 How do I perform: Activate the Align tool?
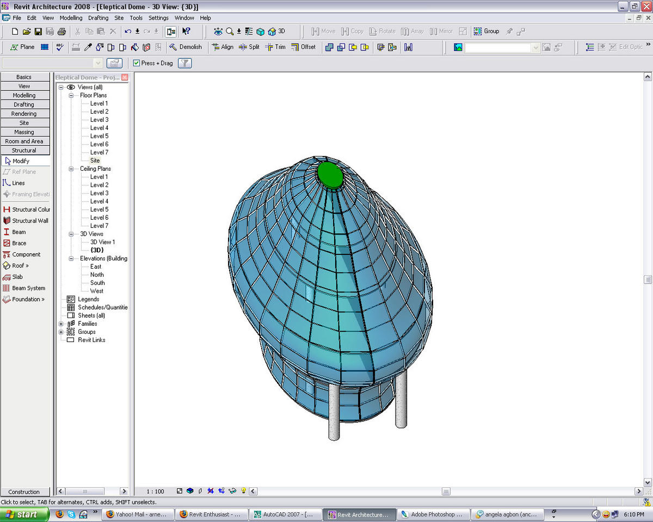click(223, 47)
